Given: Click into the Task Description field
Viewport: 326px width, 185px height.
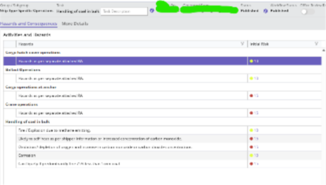Looking at the screenshot, I should pyautogui.click(x=124, y=11).
